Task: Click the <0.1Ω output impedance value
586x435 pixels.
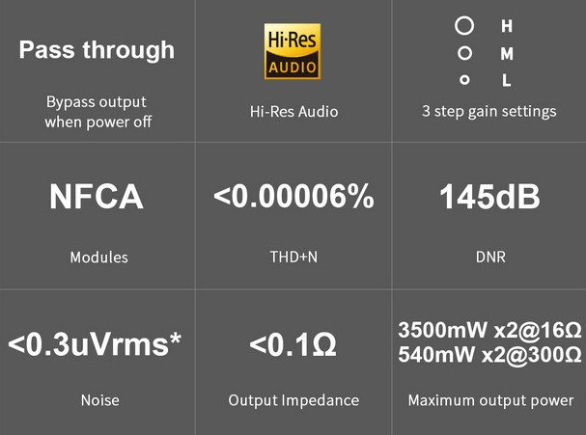Action: pos(293,344)
